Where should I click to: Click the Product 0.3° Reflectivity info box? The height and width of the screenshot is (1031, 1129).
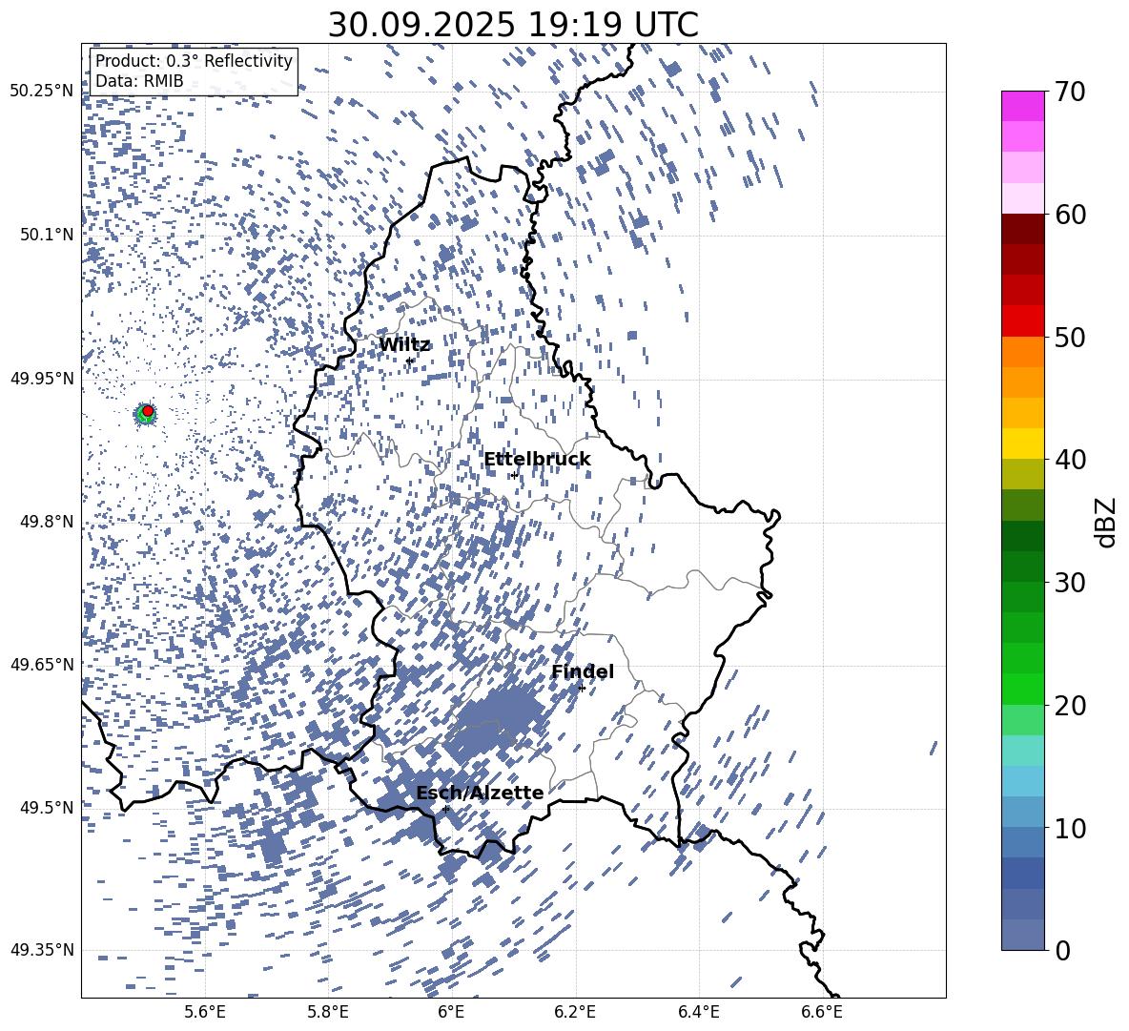[194, 71]
